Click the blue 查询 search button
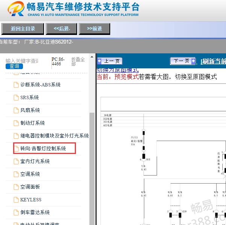 [x=14, y=66]
